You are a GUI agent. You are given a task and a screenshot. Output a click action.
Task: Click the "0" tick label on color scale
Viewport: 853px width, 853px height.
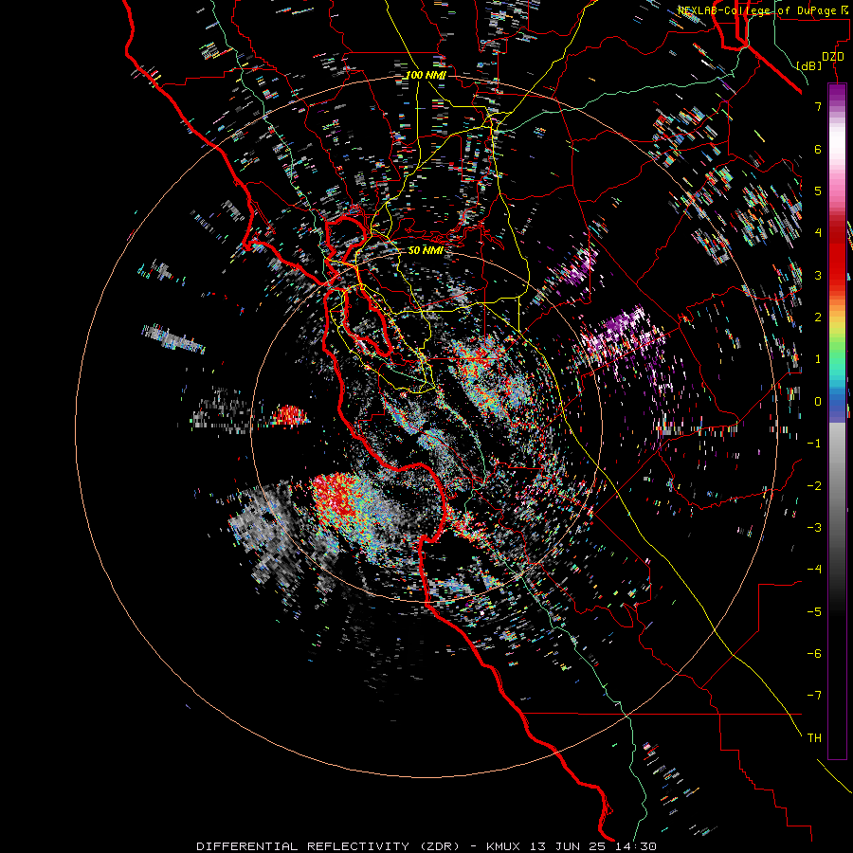(818, 402)
